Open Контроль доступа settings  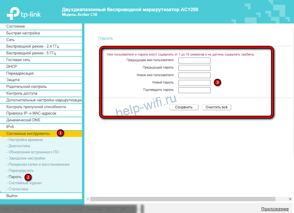pos(41,93)
